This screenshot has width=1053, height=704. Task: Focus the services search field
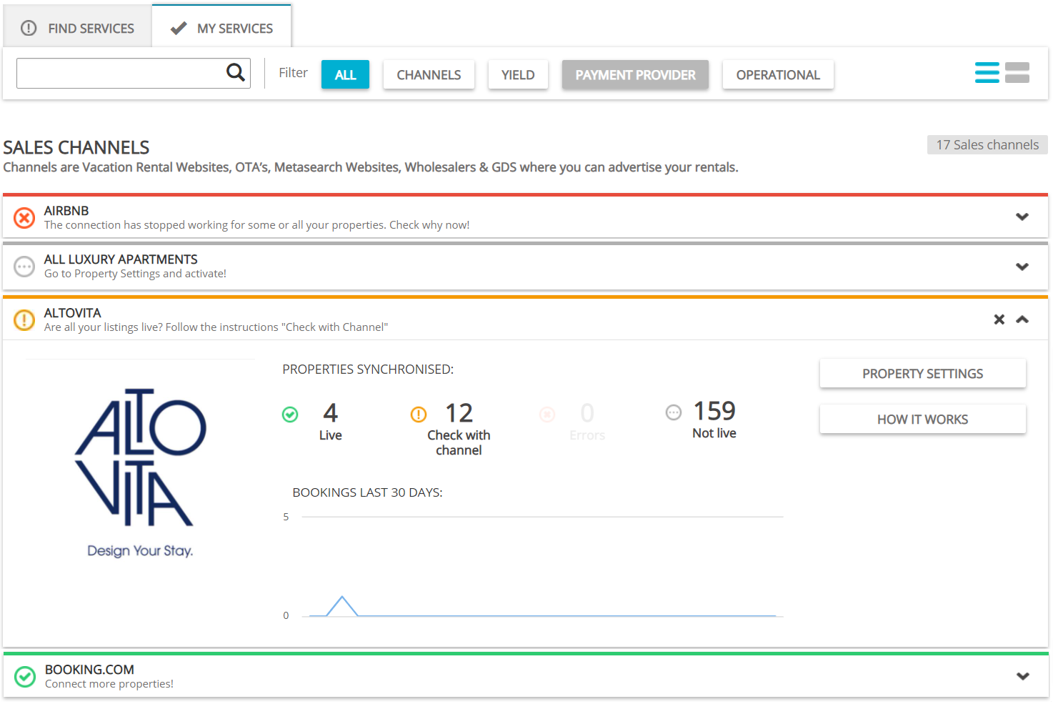point(134,73)
